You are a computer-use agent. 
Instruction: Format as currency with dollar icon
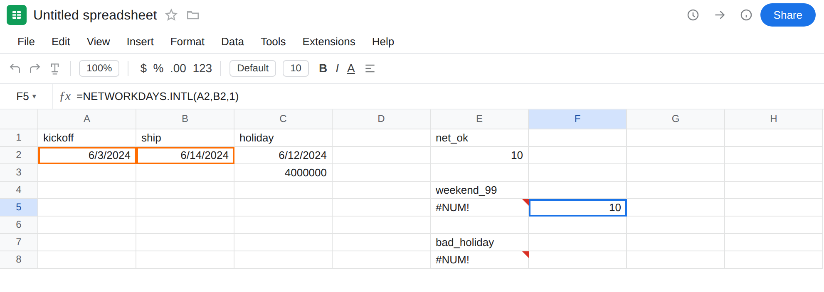coord(143,68)
